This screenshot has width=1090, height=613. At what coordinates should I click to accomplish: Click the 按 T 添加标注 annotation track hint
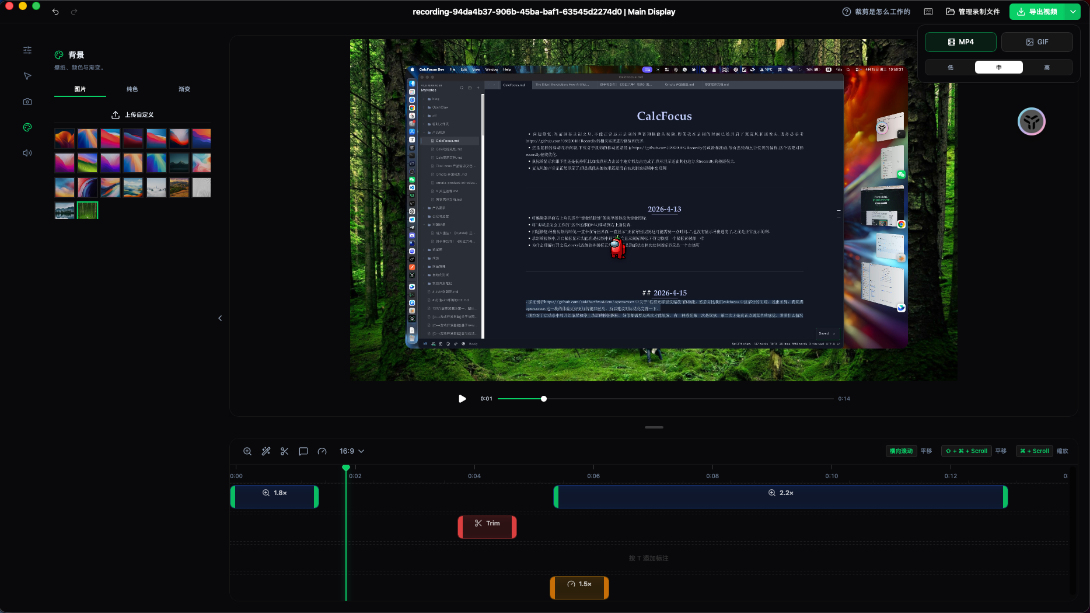click(x=649, y=558)
